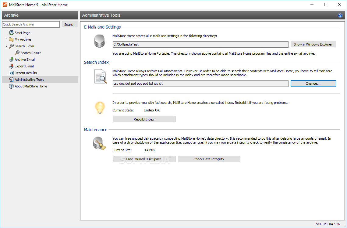The height and width of the screenshot is (228, 347).
Task: Click the Index OK status text
Action: click(x=152, y=110)
